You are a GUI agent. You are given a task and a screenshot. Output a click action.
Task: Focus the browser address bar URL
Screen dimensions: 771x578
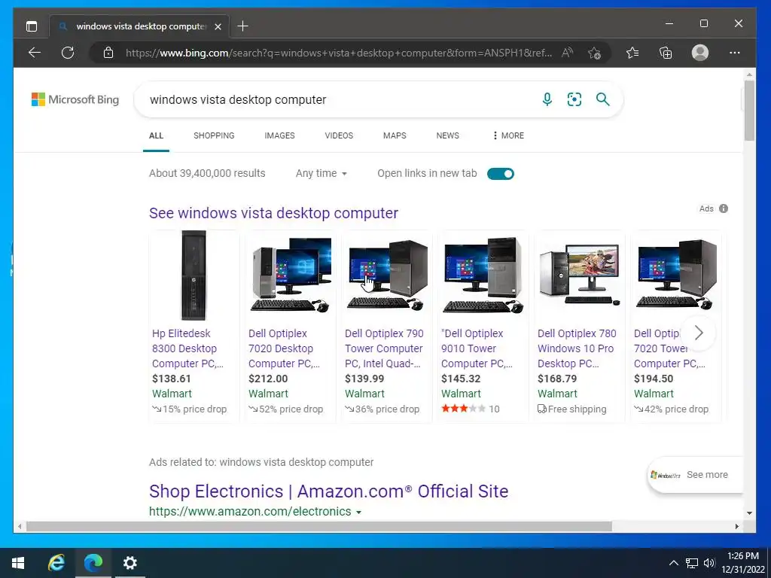click(x=338, y=53)
